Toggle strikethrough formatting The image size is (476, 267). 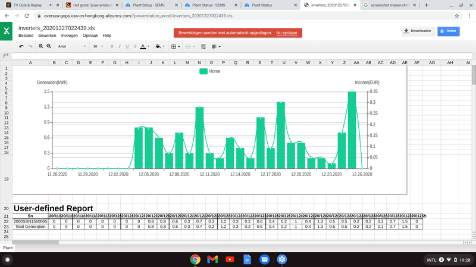coord(135,46)
